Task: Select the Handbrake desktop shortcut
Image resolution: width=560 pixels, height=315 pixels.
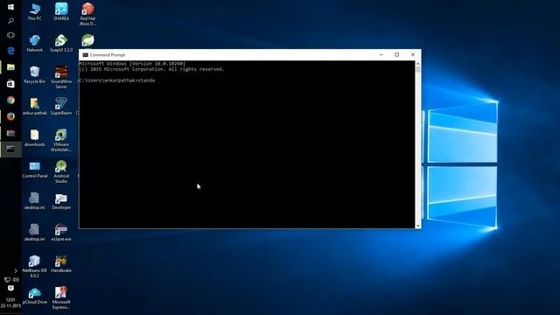Action: [x=61, y=264]
